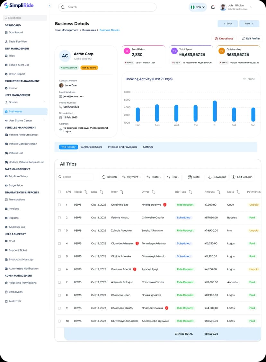This screenshot has height=362, width=266.
Task: Click the All Trips search field
Action: [x=75, y=177]
